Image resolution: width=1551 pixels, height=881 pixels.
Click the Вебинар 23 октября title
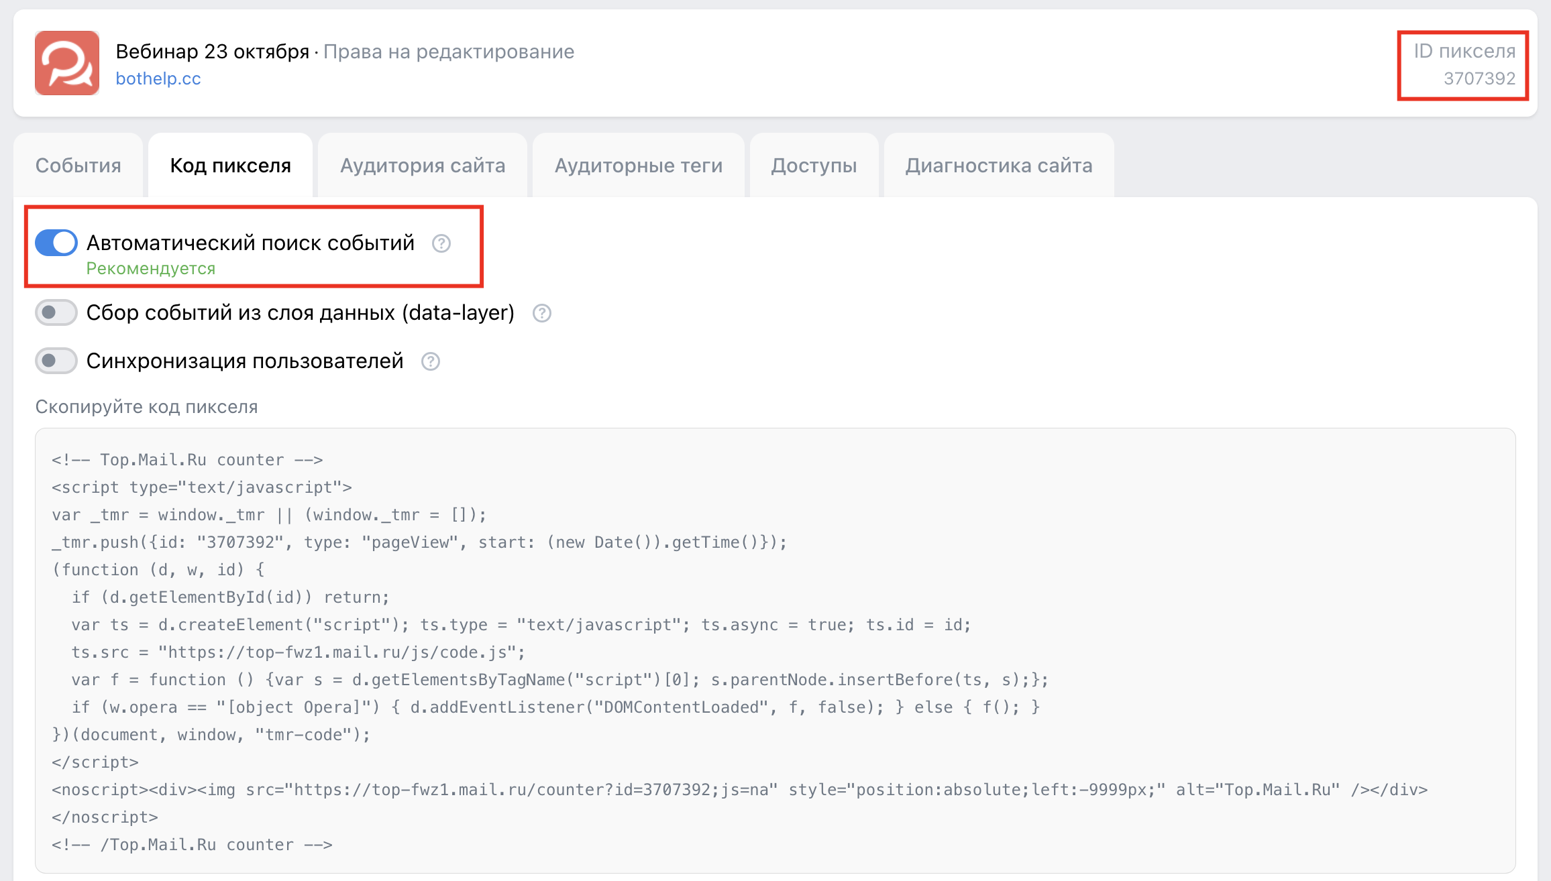(212, 52)
